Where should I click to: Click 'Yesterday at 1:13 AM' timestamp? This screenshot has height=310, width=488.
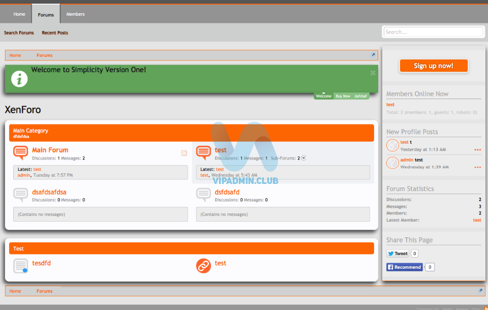point(423,149)
